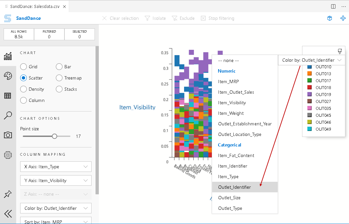Choose the Density chart radio option

[23, 89]
